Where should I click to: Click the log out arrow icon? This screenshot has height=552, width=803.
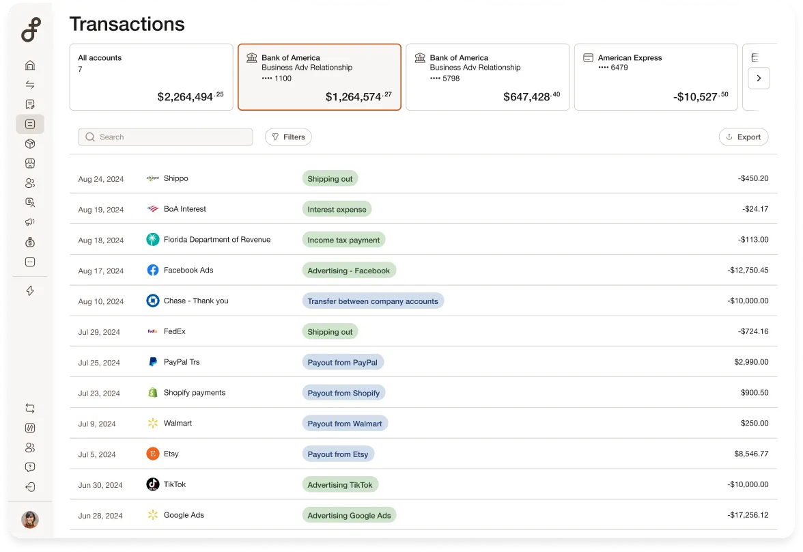tap(30, 487)
